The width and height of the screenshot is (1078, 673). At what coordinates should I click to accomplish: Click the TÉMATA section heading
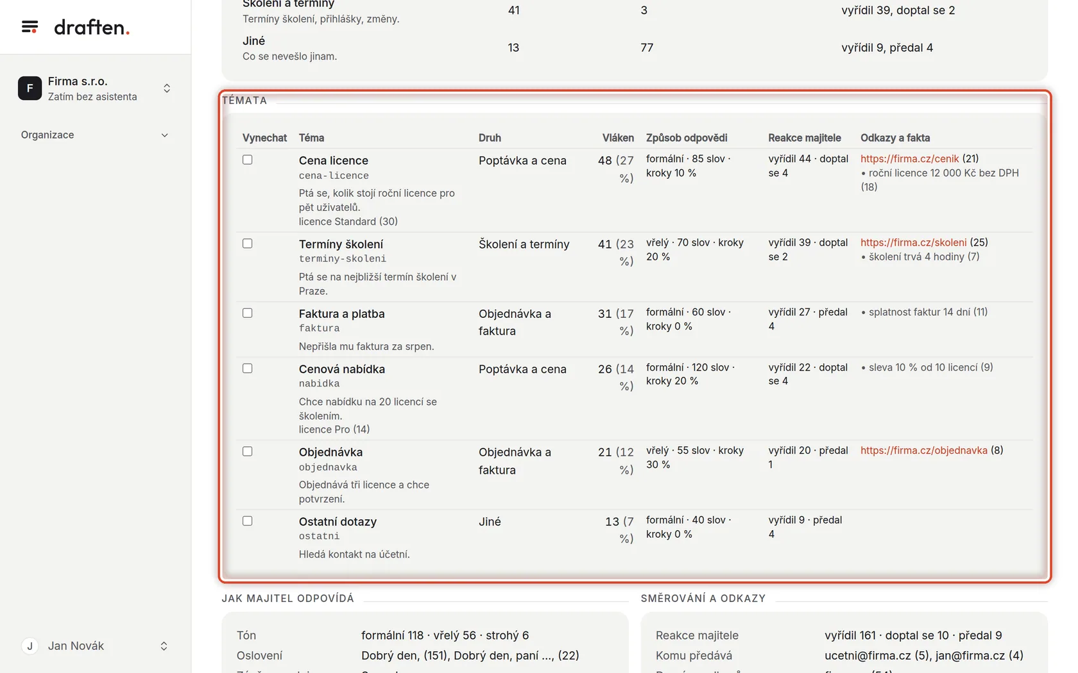(x=244, y=101)
